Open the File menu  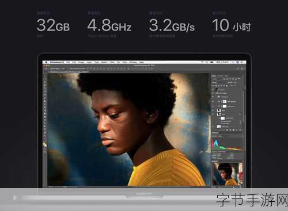[x=68, y=62]
